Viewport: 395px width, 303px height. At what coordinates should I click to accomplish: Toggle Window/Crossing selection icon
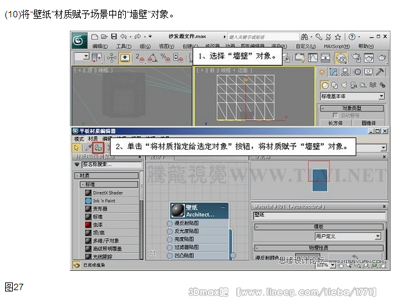96,58
